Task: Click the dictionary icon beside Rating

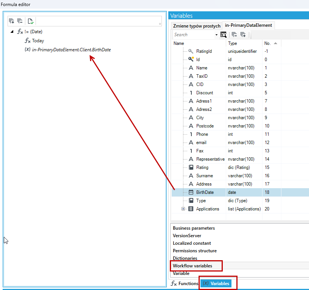Action: click(191, 167)
